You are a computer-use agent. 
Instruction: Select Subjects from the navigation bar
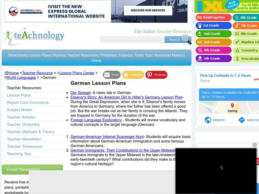(125, 55)
